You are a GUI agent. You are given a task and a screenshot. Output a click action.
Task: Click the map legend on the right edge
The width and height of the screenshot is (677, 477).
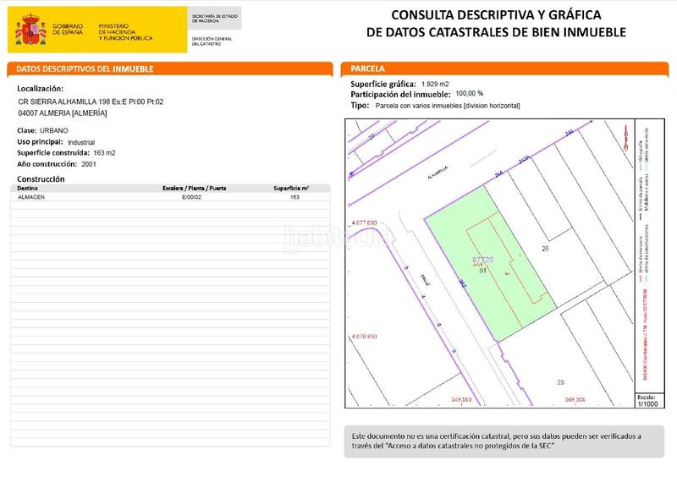(645, 254)
